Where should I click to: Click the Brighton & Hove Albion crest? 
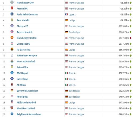pyautogui.click(x=12, y=114)
